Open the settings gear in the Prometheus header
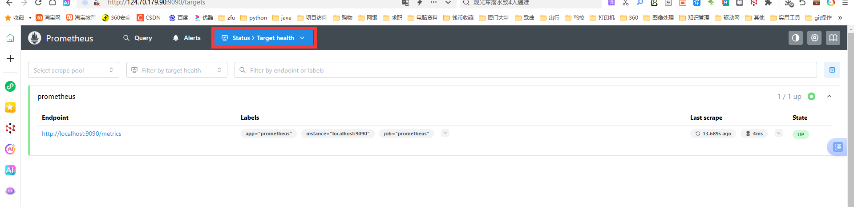Screen dimensions: 854x207 tap(814, 38)
